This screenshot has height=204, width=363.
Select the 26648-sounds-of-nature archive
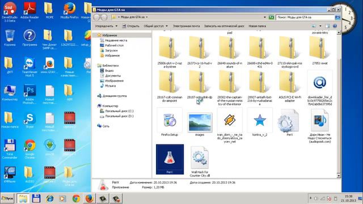tap(230, 53)
